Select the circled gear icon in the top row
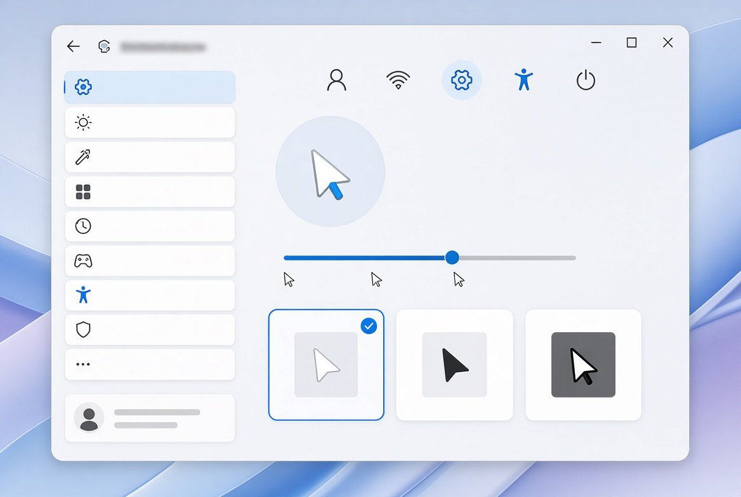The image size is (741, 497). click(x=462, y=80)
